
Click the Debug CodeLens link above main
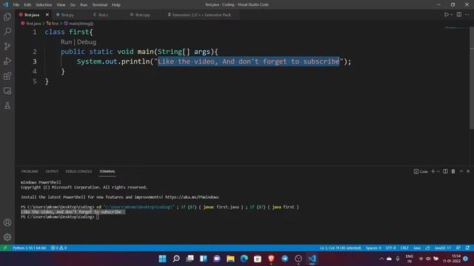[87, 42]
